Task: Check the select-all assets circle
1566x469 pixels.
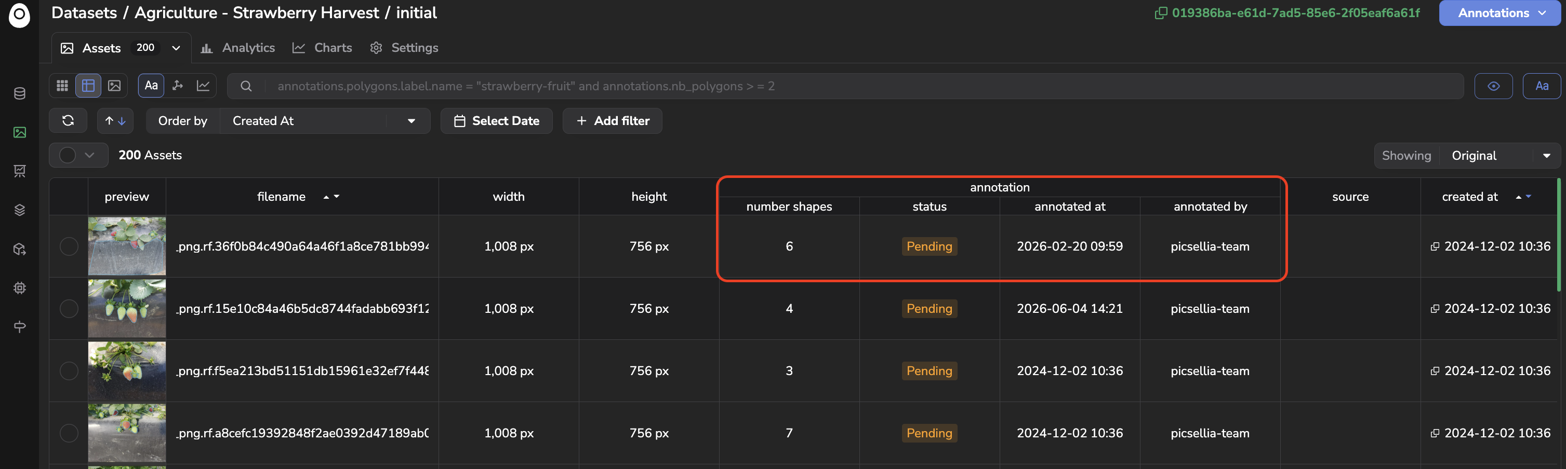Action: click(x=68, y=155)
